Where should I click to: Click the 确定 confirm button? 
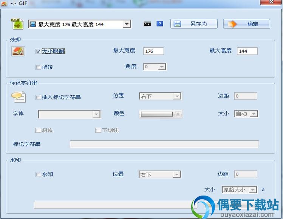coord(247,24)
